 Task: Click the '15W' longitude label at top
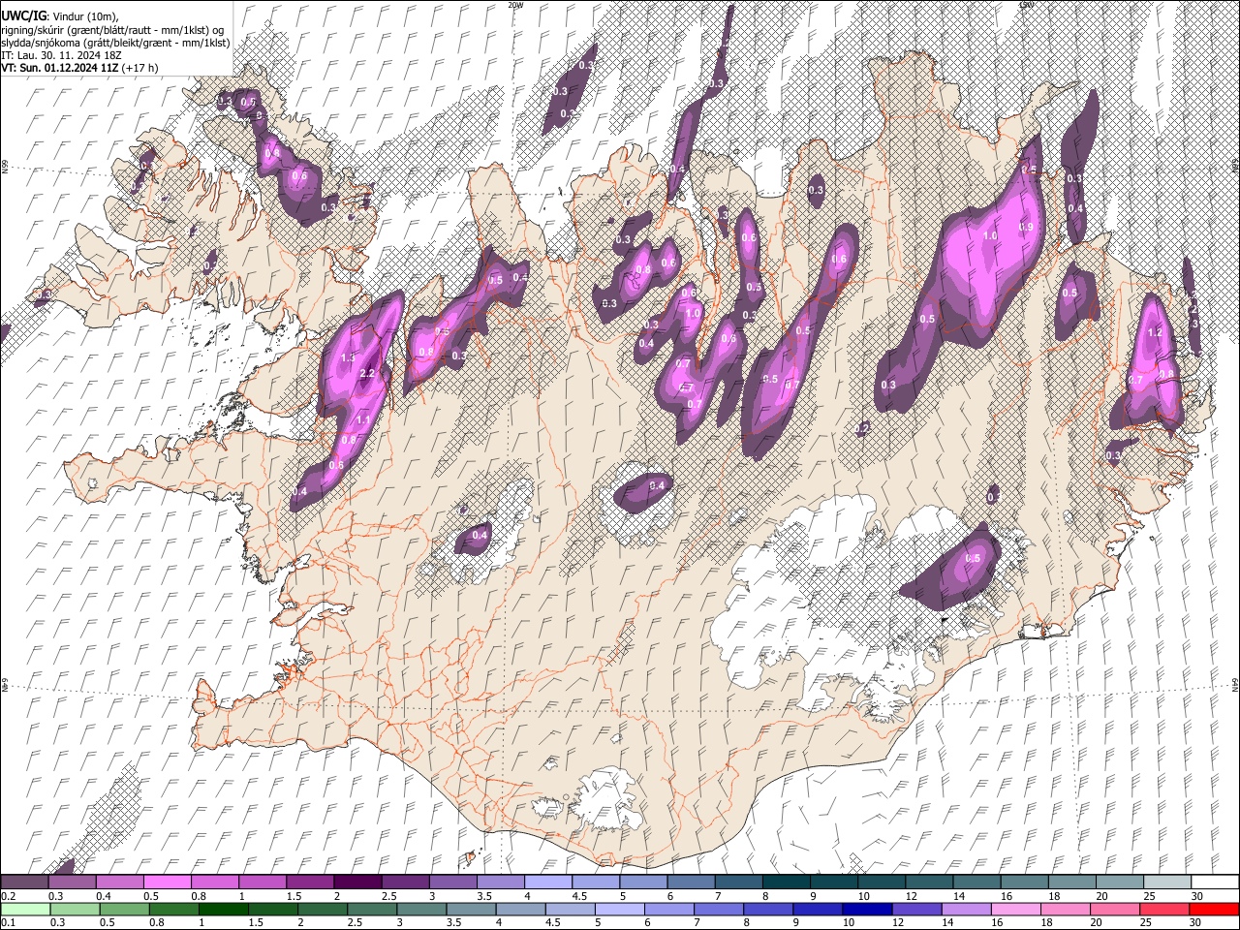point(1027,5)
